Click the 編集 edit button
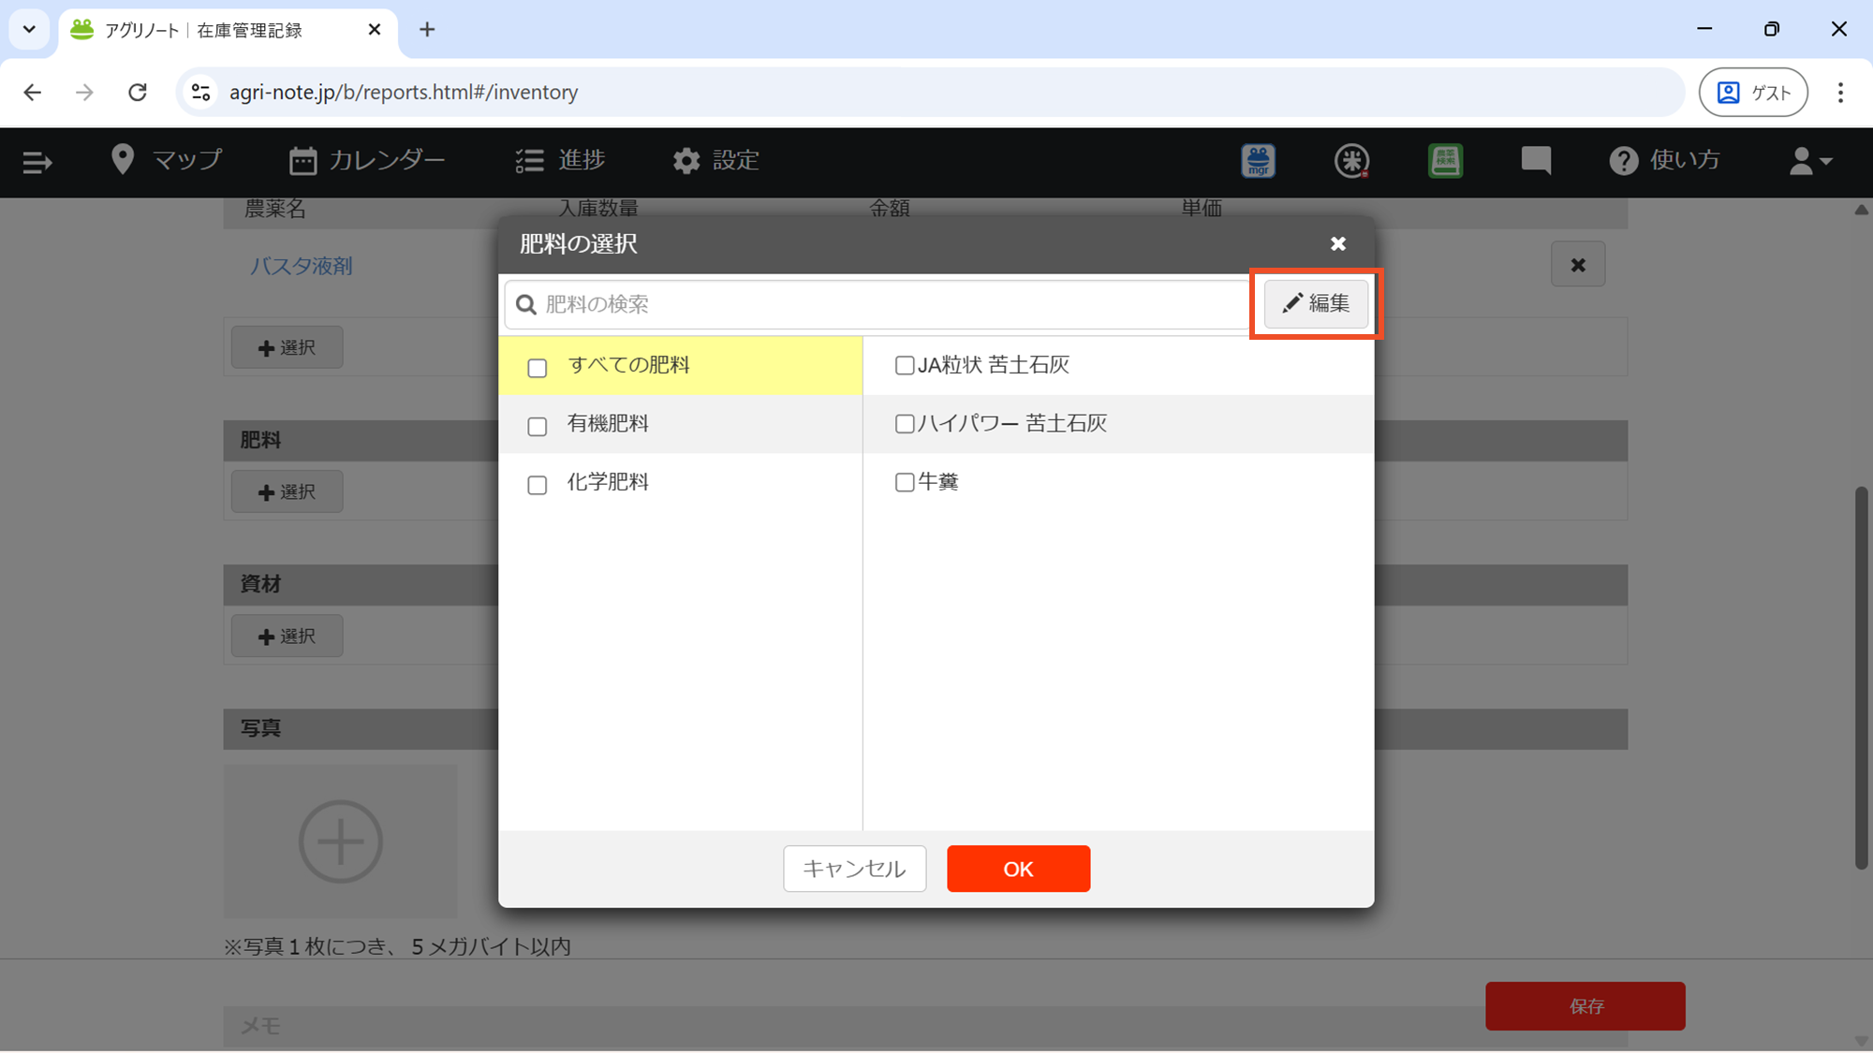This screenshot has height=1053, width=1873. [1316, 303]
